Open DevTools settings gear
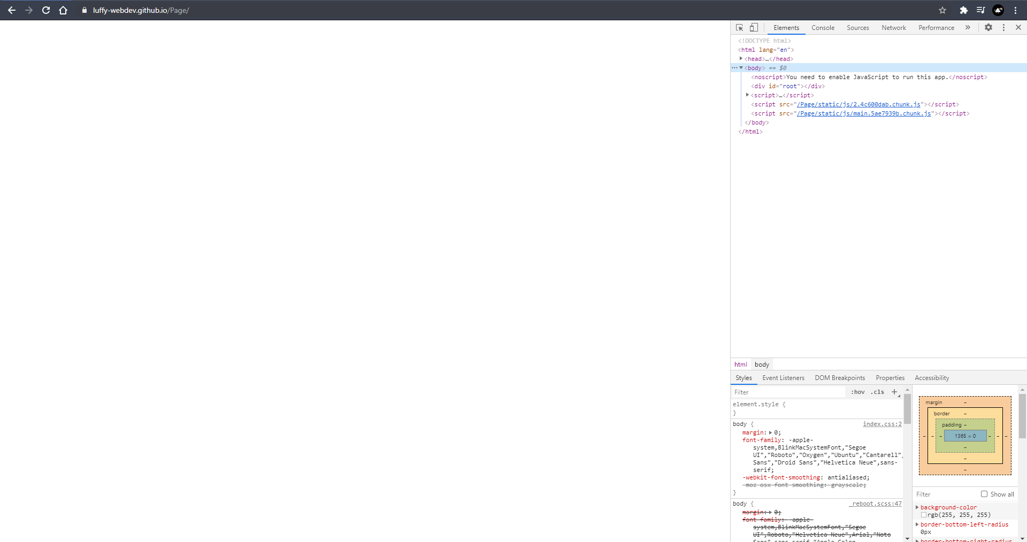The image size is (1027, 542). [988, 27]
